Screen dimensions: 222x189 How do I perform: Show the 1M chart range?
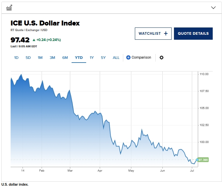(x=40, y=58)
